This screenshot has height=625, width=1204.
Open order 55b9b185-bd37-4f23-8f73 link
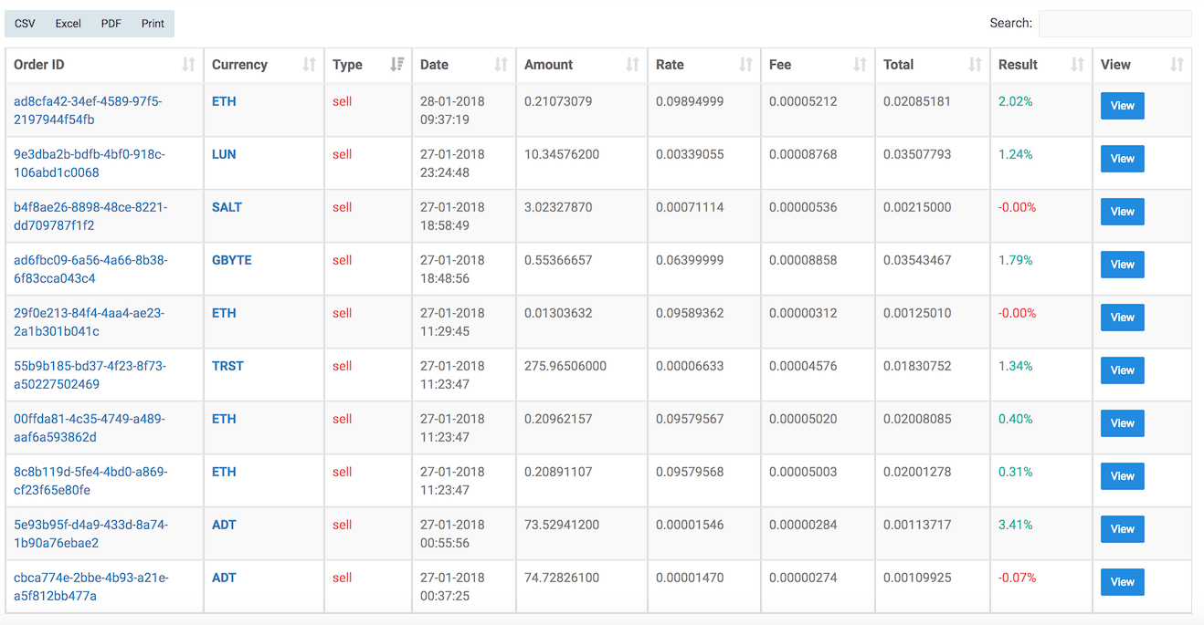(x=90, y=375)
